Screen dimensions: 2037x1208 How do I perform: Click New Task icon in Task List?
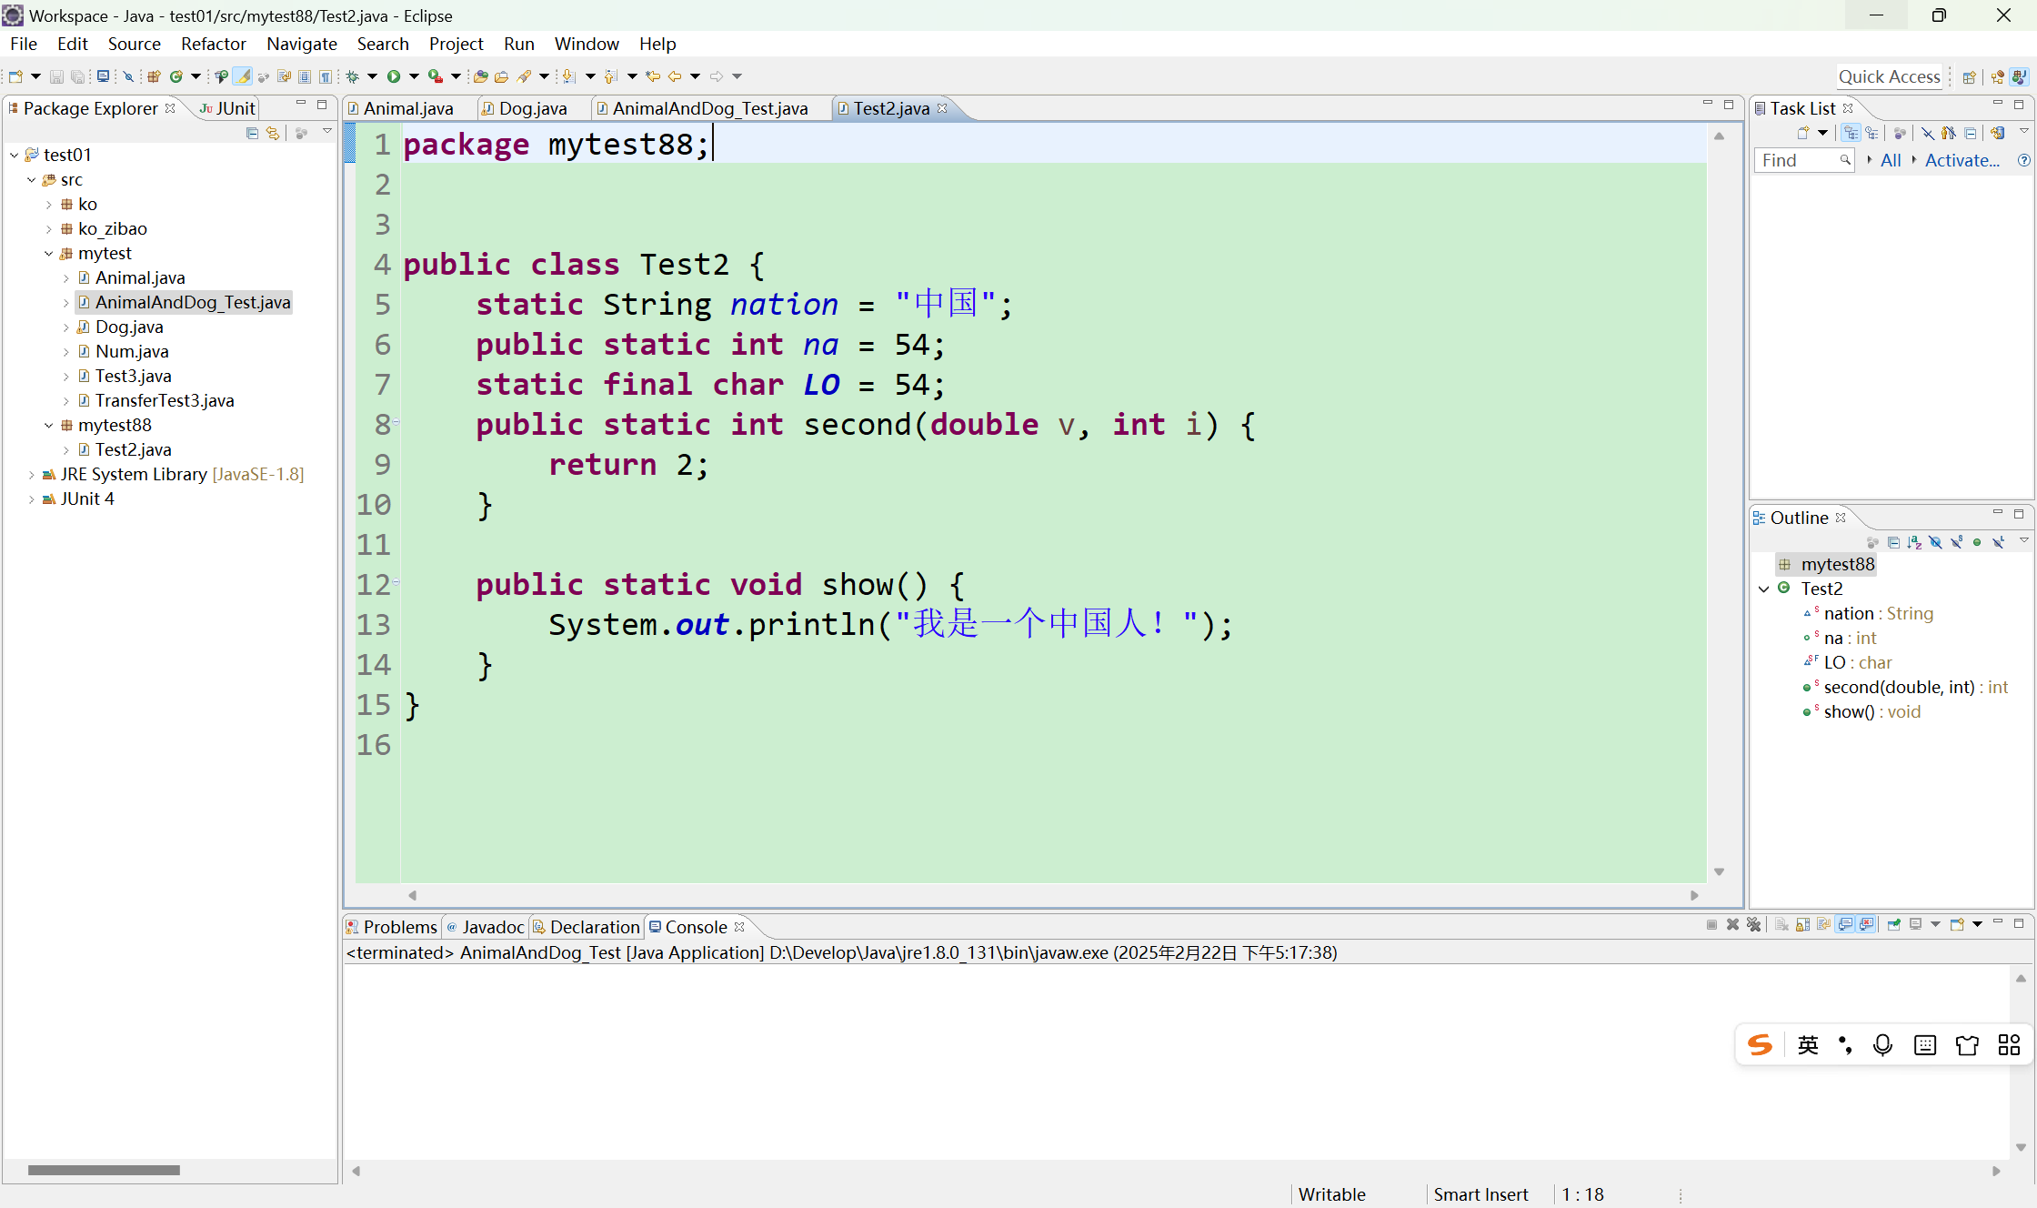pos(1803,133)
